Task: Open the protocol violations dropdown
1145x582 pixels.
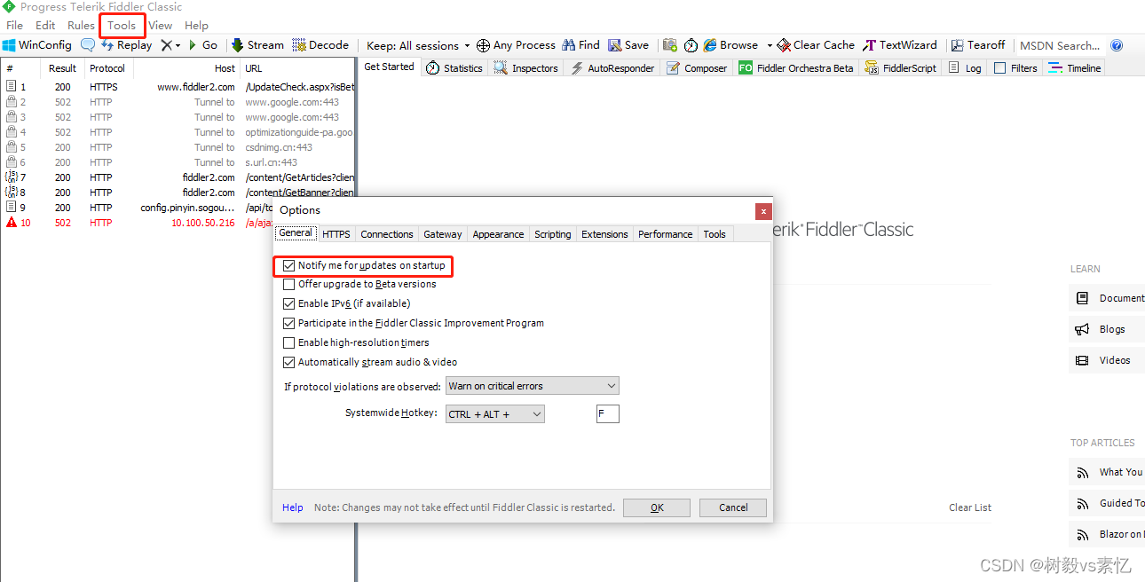Action: tap(533, 386)
